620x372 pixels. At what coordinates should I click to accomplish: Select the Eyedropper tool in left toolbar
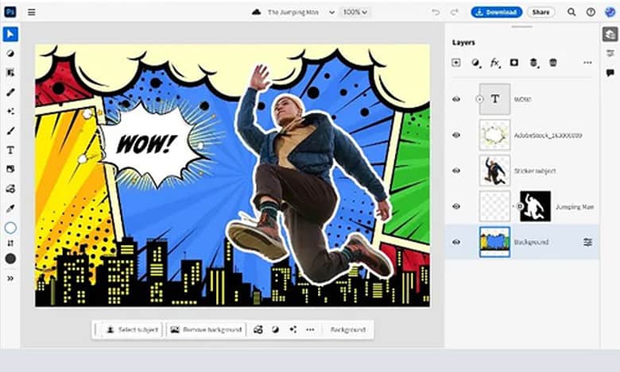click(10, 209)
